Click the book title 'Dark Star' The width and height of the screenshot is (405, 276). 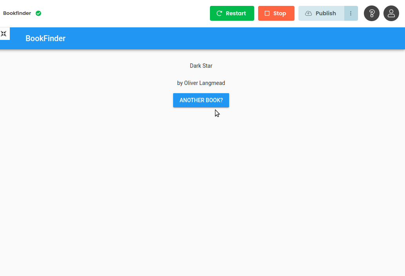click(201, 66)
